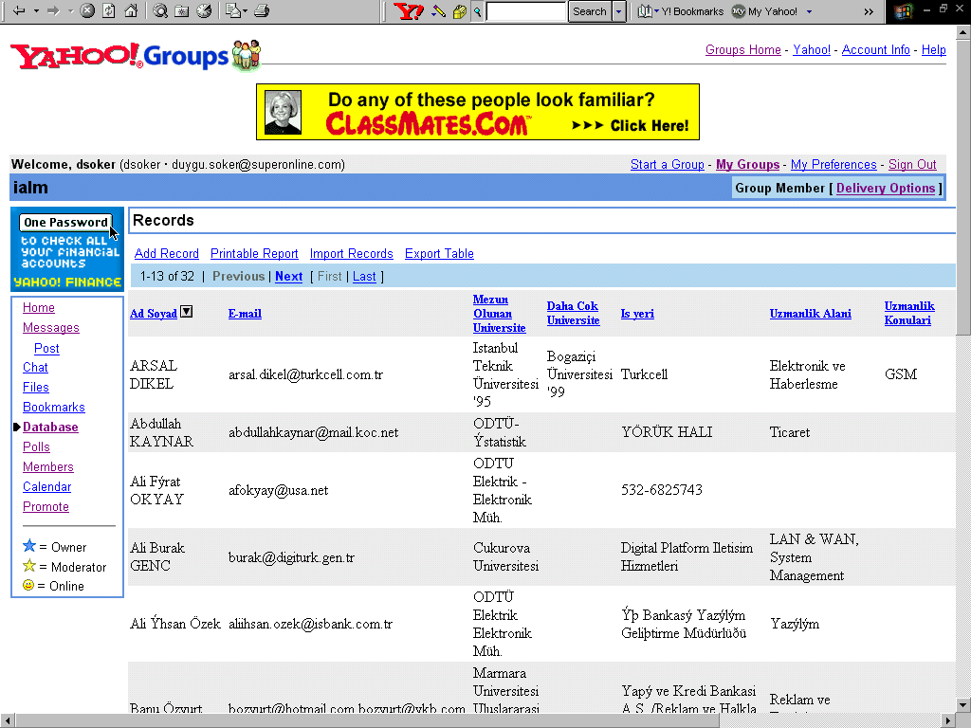Screen dimensions: 971x728
Task: Expand the Mail icon dropdown arrow
Action: click(245, 11)
